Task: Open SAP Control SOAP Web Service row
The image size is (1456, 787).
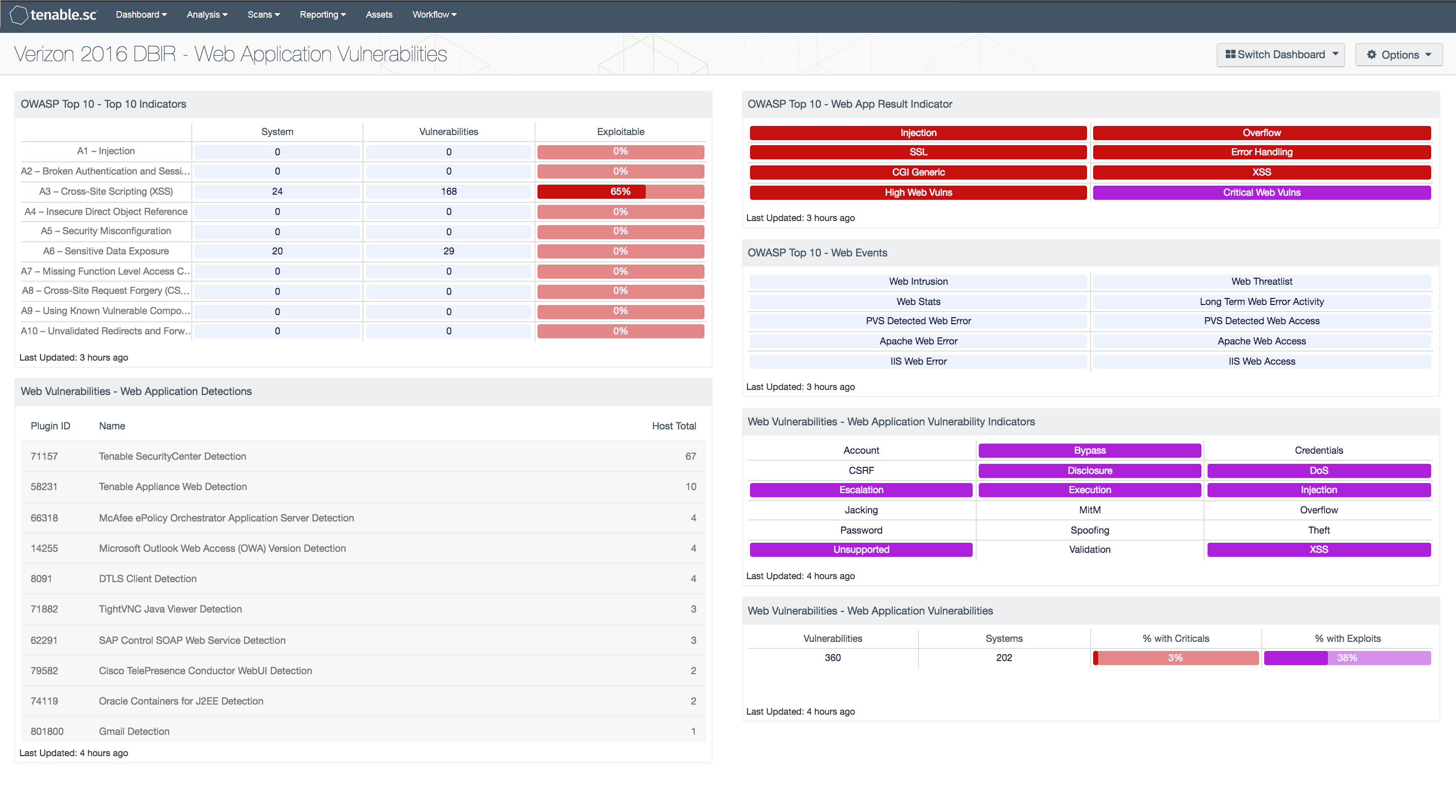Action: [363, 641]
